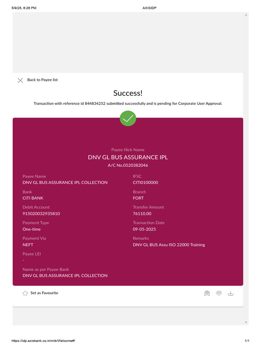Email the transaction receipt via envelope icon

207,293
